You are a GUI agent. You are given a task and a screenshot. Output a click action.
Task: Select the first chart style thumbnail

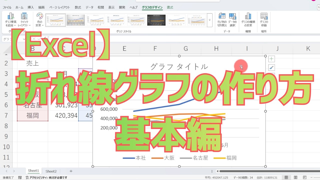pos(55,20)
